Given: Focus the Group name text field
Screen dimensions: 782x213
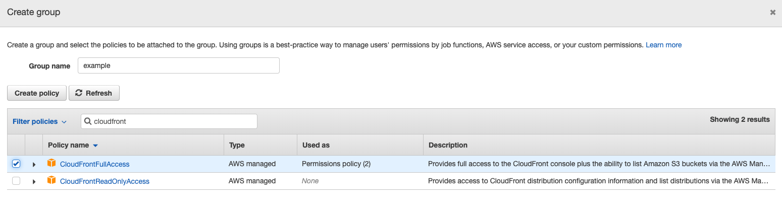Looking at the screenshot, I should (178, 65).
